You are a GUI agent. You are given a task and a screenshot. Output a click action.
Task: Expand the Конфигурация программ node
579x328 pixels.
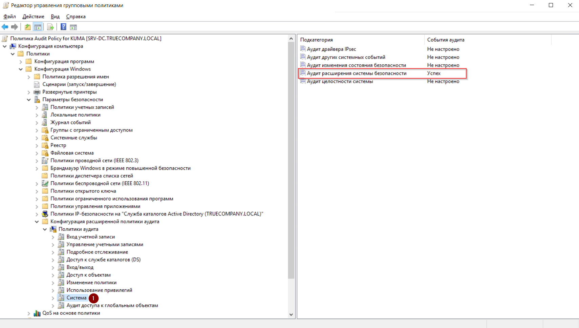coord(21,62)
